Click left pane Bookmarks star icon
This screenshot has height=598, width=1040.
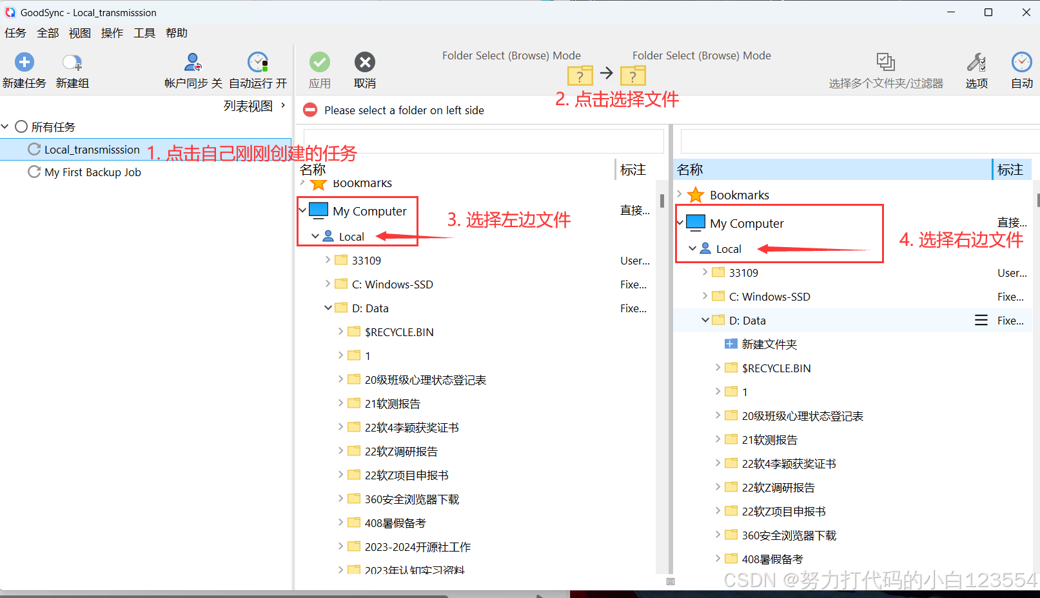319,184
